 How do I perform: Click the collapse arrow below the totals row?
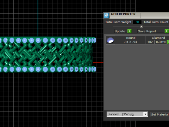[142, 27]
